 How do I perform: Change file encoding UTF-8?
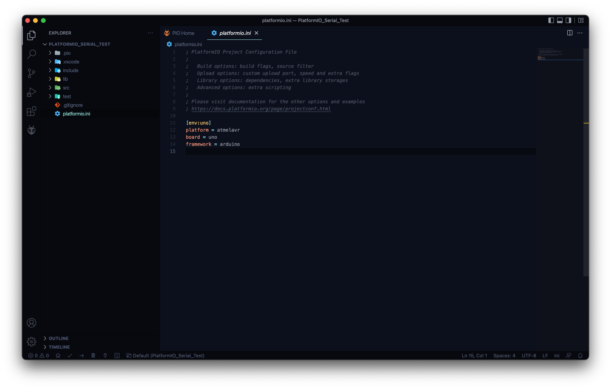(529, 355)
